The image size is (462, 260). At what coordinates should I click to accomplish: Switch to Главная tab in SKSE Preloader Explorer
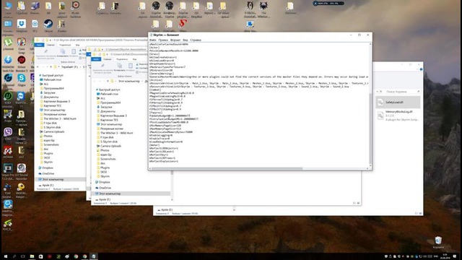51,45
